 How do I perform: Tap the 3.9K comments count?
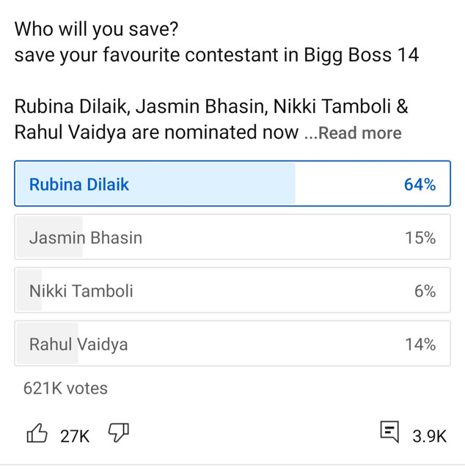[429, 436]
